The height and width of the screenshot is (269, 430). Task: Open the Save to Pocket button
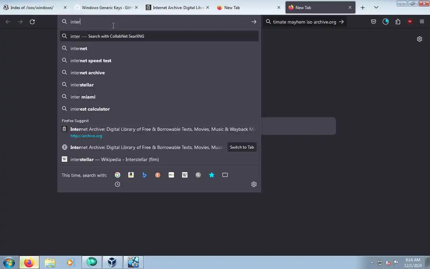(374, 22)
